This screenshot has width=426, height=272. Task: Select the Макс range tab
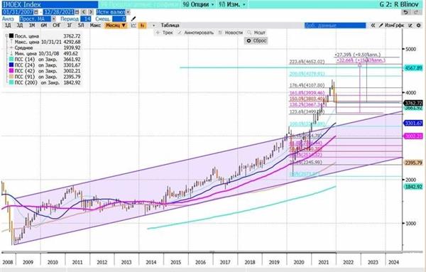point(95,26)
